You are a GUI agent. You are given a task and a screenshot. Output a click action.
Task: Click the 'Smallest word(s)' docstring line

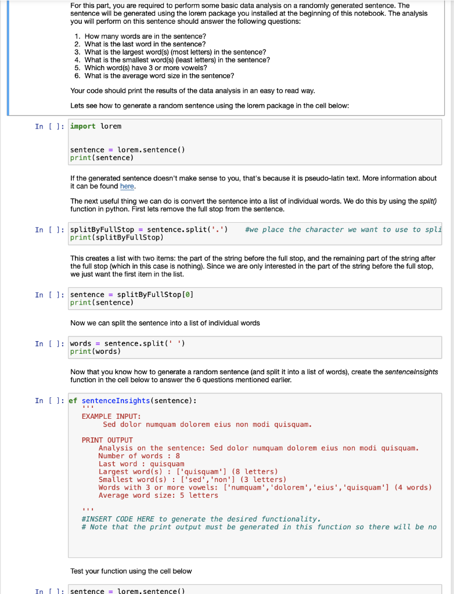(x=192, y=480)
